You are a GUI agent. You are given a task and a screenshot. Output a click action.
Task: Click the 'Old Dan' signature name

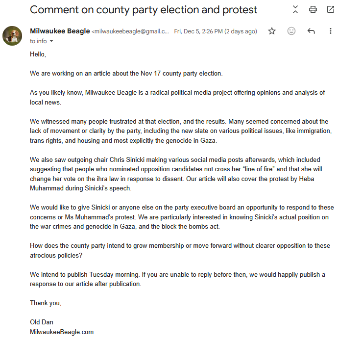[x=42, y=322]
